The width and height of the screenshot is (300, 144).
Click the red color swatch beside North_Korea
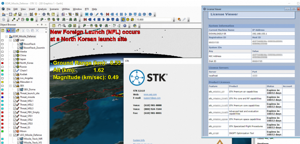point(2,63)
